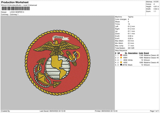Select the Height value "4.81 in"
This screenshot has height=113, width=160.
tap(156, 6)
